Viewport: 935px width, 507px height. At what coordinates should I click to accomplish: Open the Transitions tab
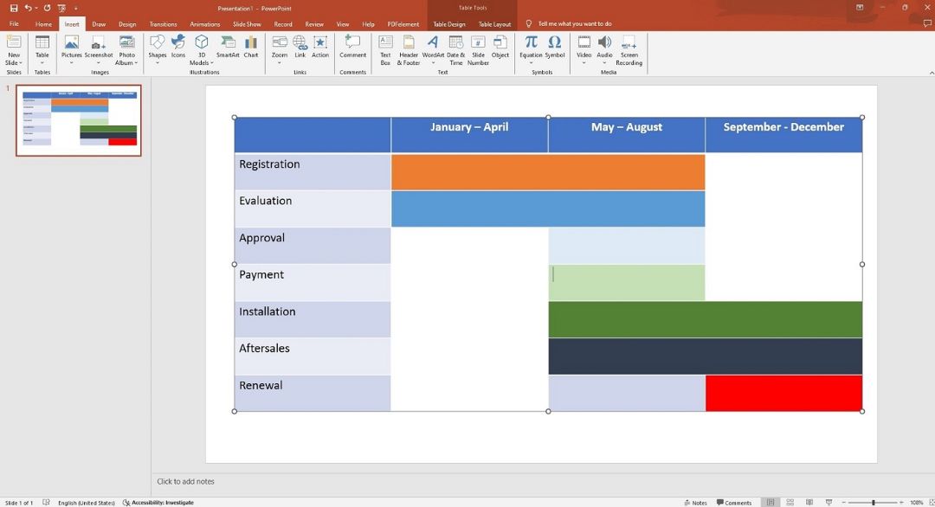[163, 24]
